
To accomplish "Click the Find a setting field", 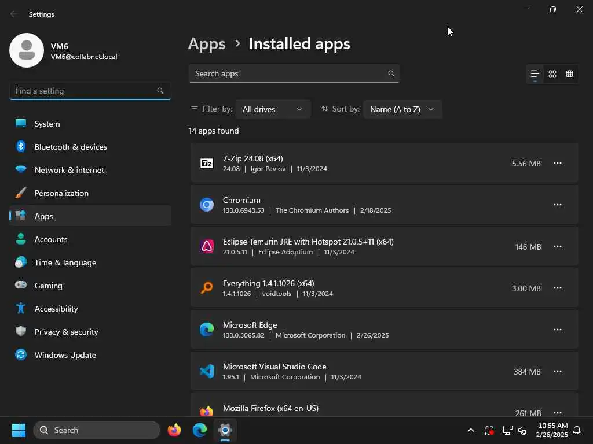I will (x=90, y=91).
